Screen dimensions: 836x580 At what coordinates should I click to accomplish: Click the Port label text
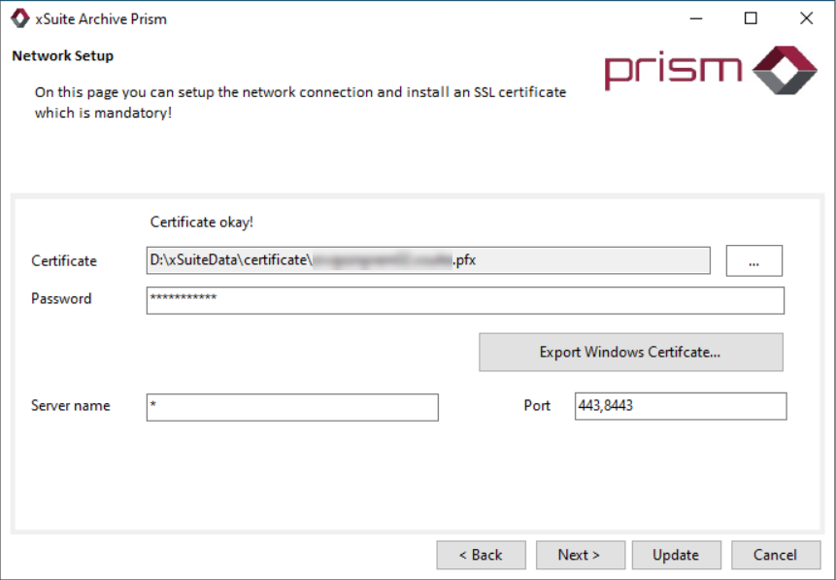tap(537, 405)
